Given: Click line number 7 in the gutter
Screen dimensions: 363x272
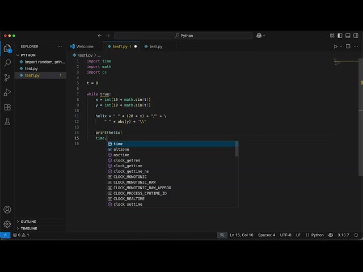Looking at the screenshot, I should (x=78, y=94).
